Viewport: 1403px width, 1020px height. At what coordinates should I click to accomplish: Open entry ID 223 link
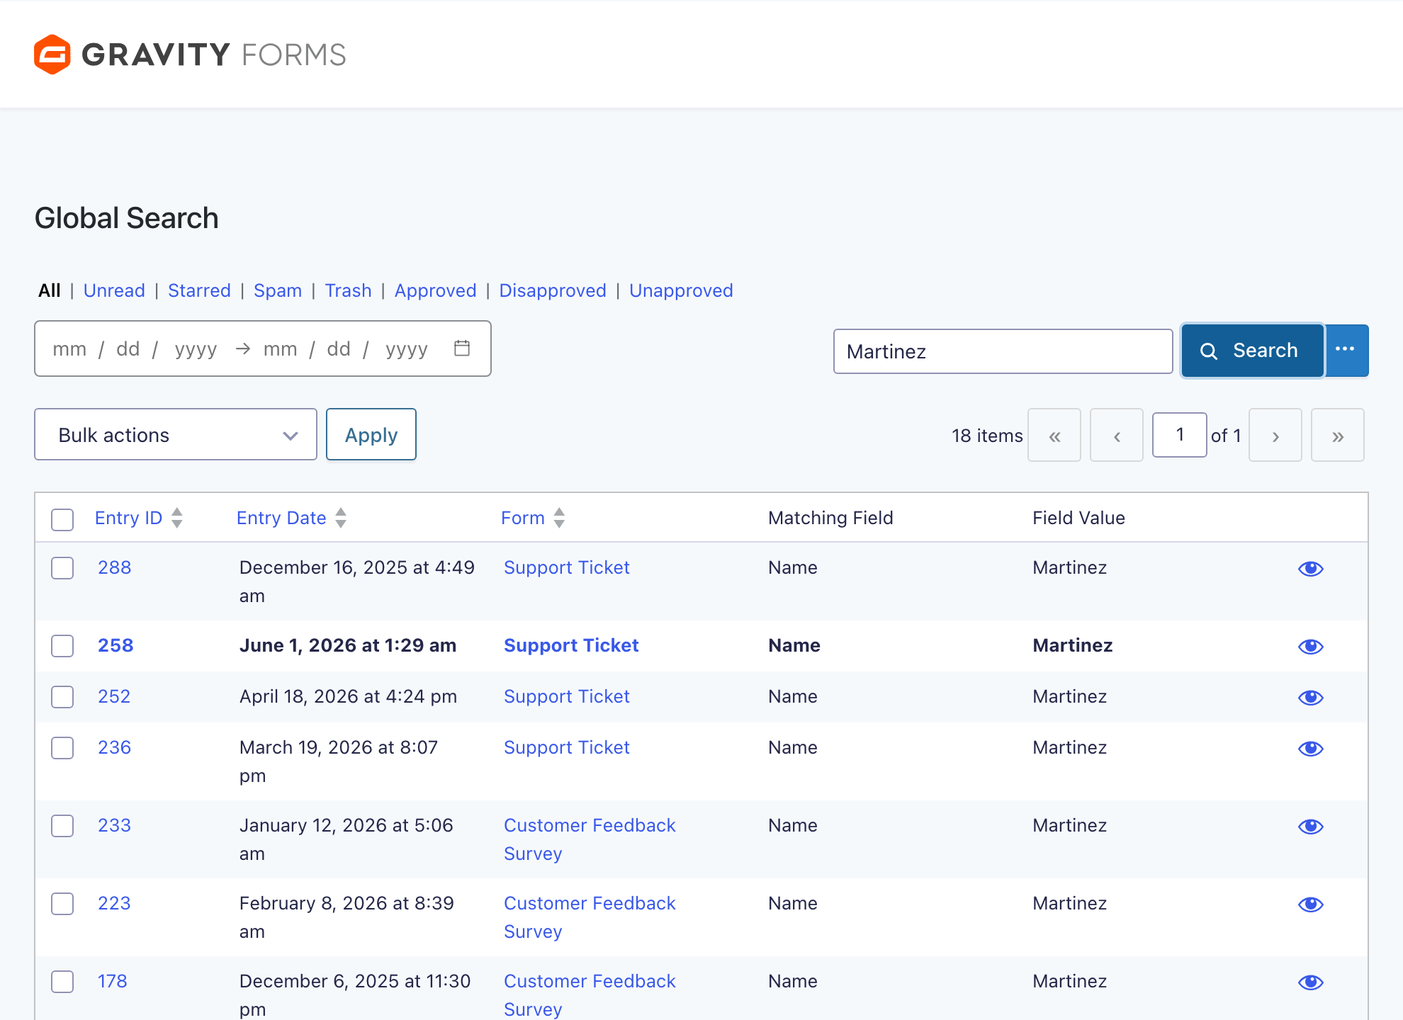point(114,903)
